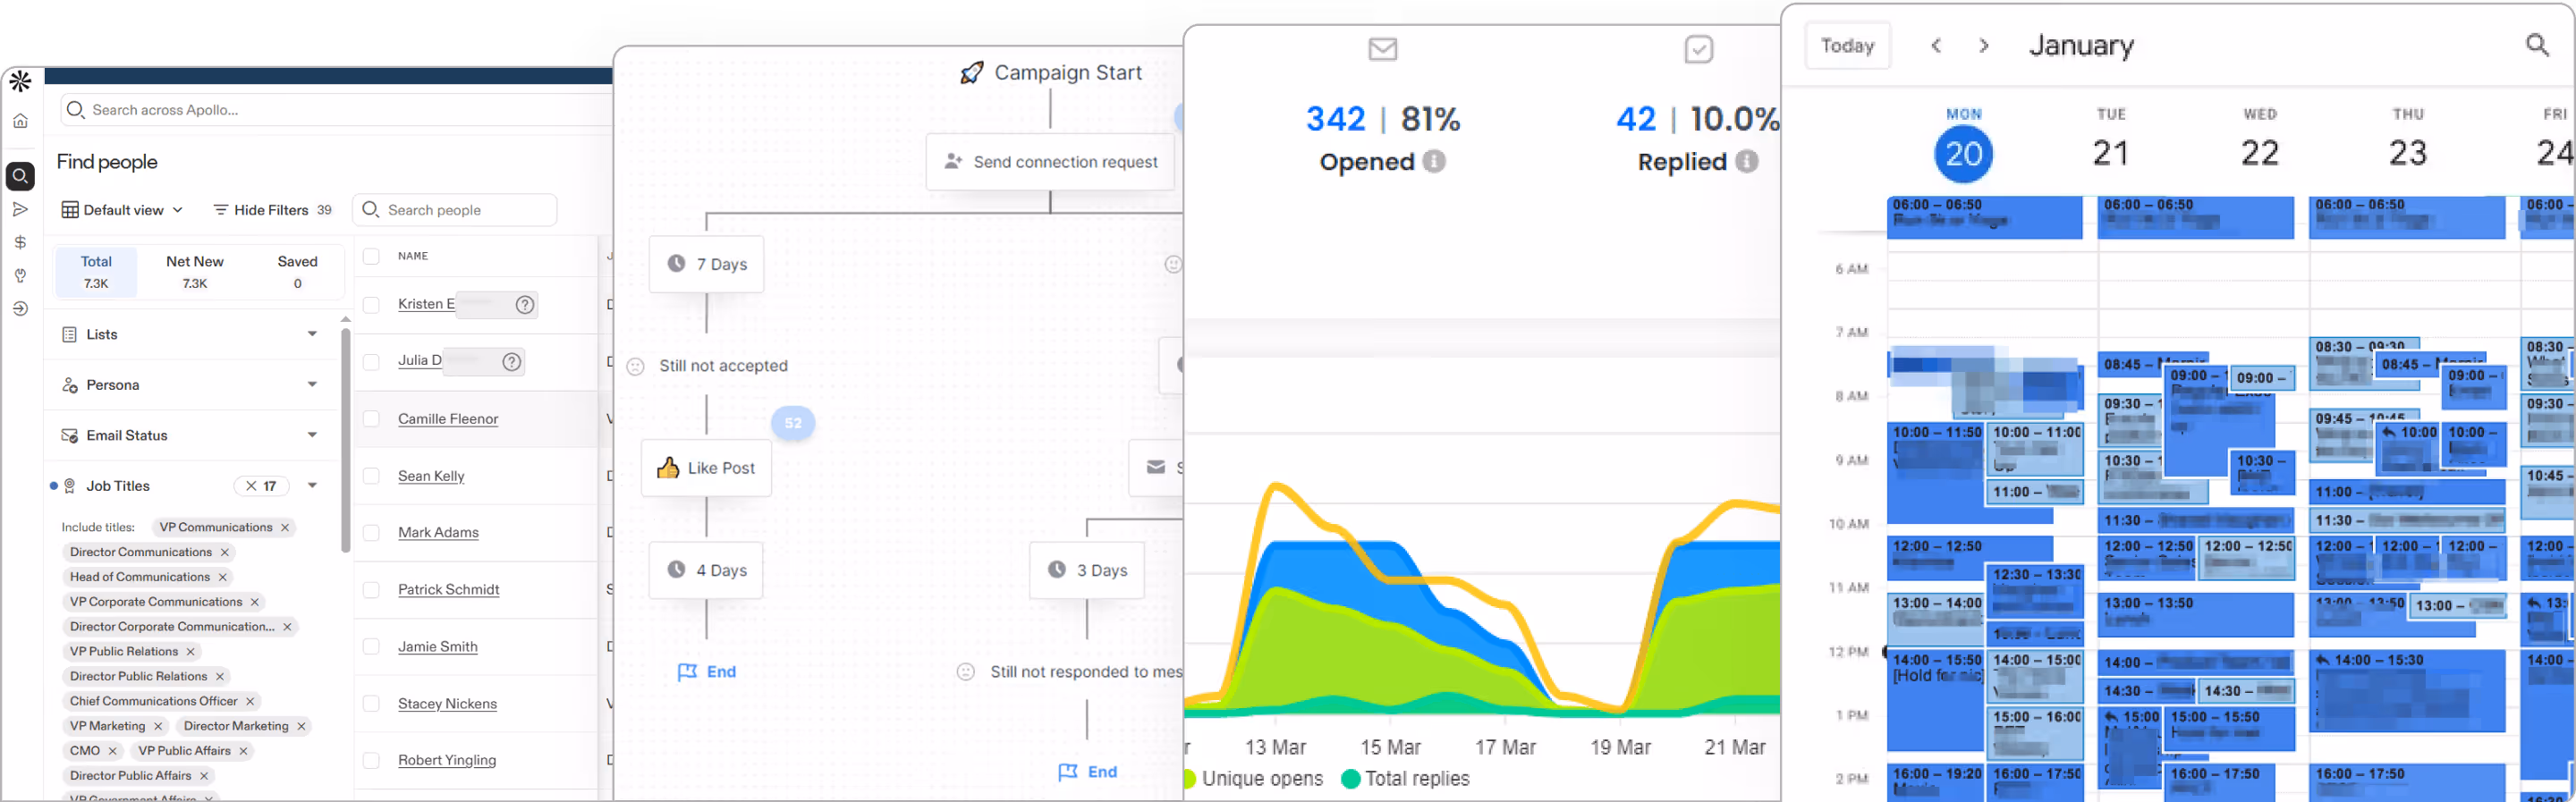Go to previous period in calendar
2576x802 pixels.
[1936, 46]
